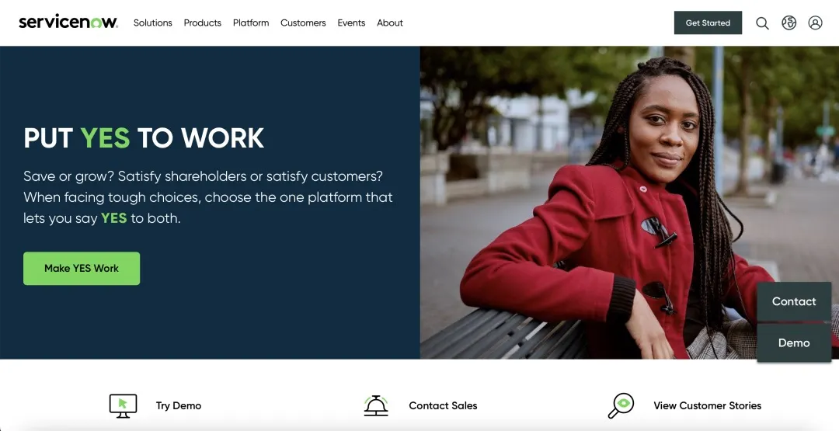Expand the Platform navigation menu
839x431 pixels.
click(x=251, y=23)
